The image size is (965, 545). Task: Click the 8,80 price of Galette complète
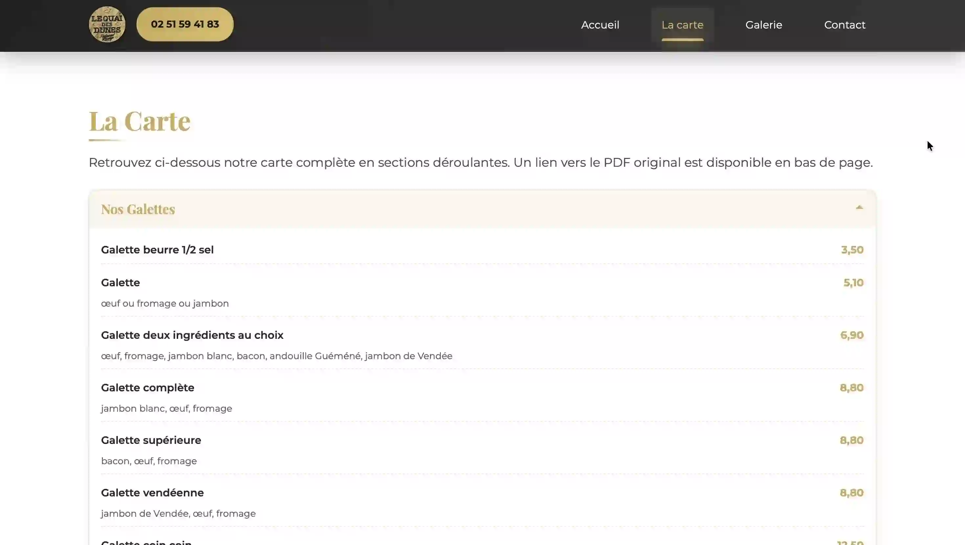(851, 387)
